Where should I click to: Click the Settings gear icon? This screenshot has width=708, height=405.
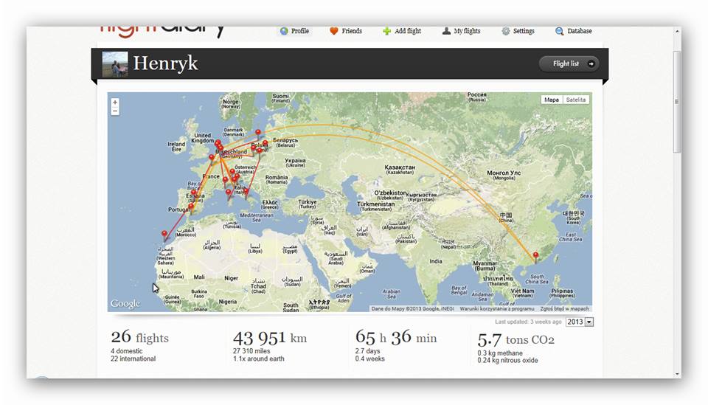click(506, 31)
